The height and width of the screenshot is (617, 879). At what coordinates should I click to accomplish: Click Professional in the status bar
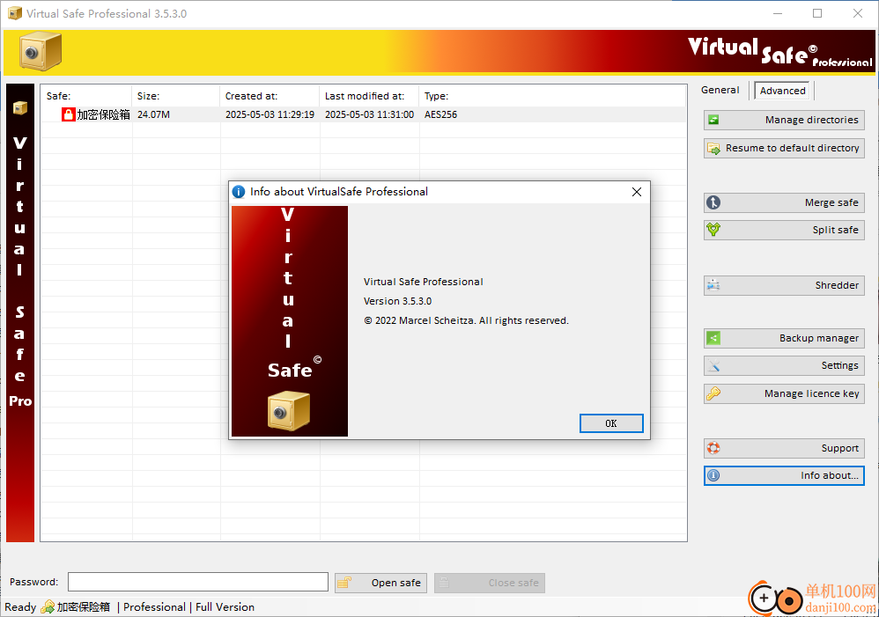tap(154, 607)
